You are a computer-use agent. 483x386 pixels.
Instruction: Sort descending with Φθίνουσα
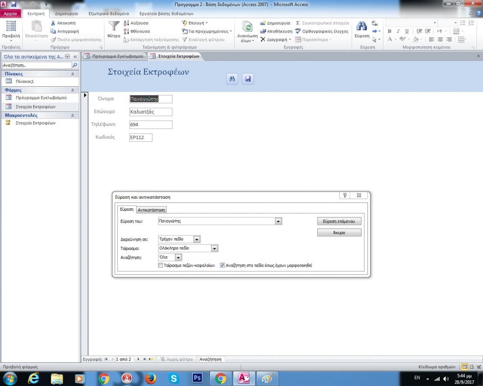pos(136,31)
